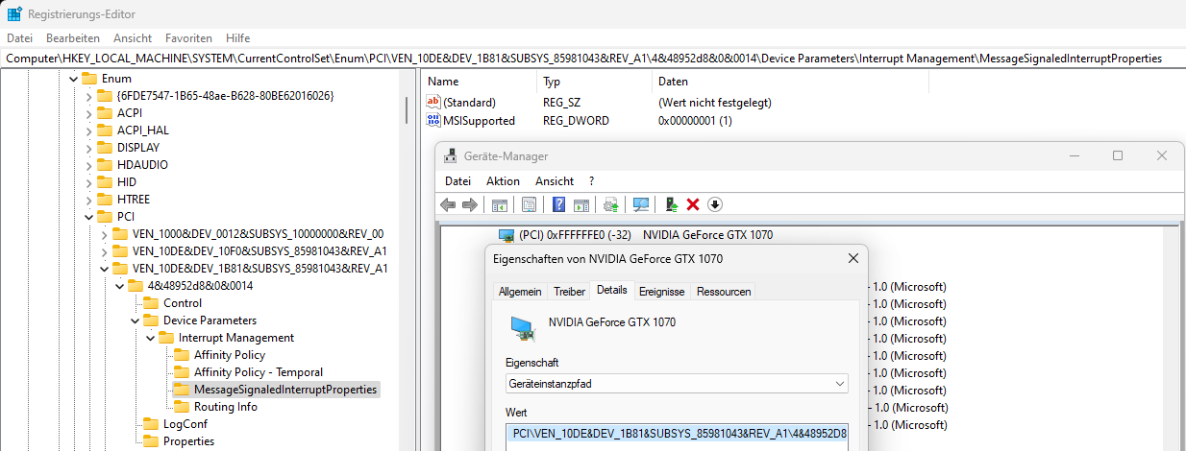This screenshot has height=451, width=1186.
Task: Click MSISupported binary value icon
Action: [x=433, y=121]
